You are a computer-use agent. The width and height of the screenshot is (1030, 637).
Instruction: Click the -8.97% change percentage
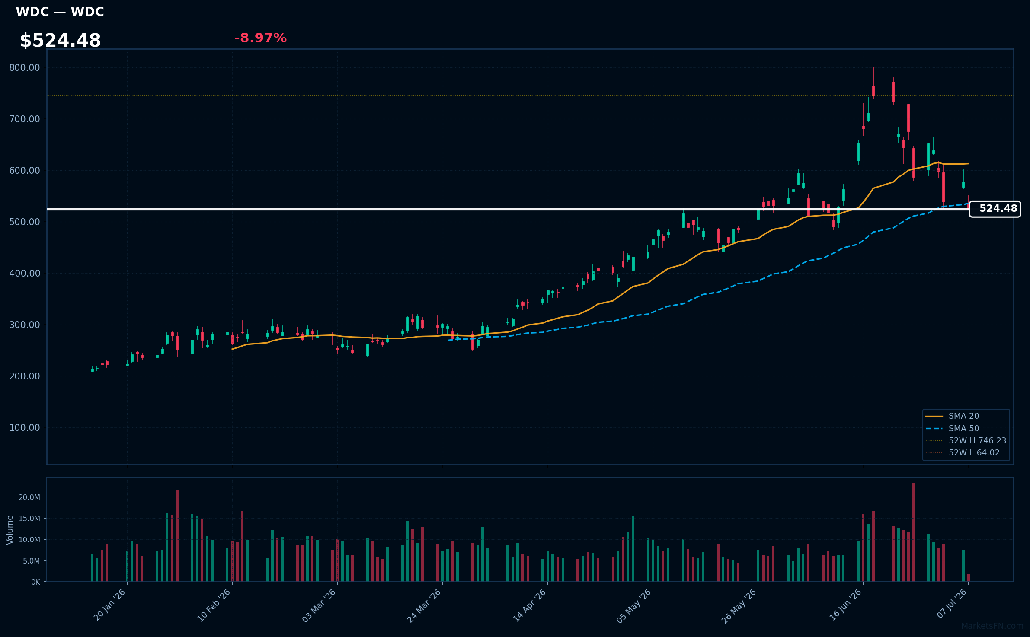(260, 38)
